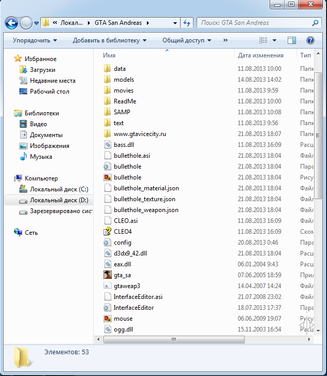
Task: Change view with the view mode icon
Action: point(263,40)
